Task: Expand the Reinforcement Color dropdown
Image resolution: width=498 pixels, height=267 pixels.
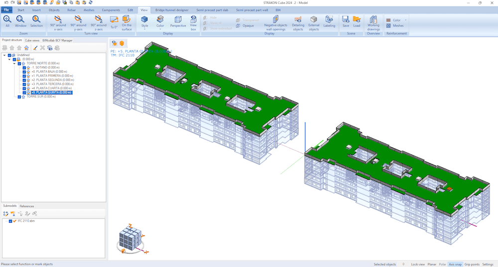Action: click(x=406, y=20)
